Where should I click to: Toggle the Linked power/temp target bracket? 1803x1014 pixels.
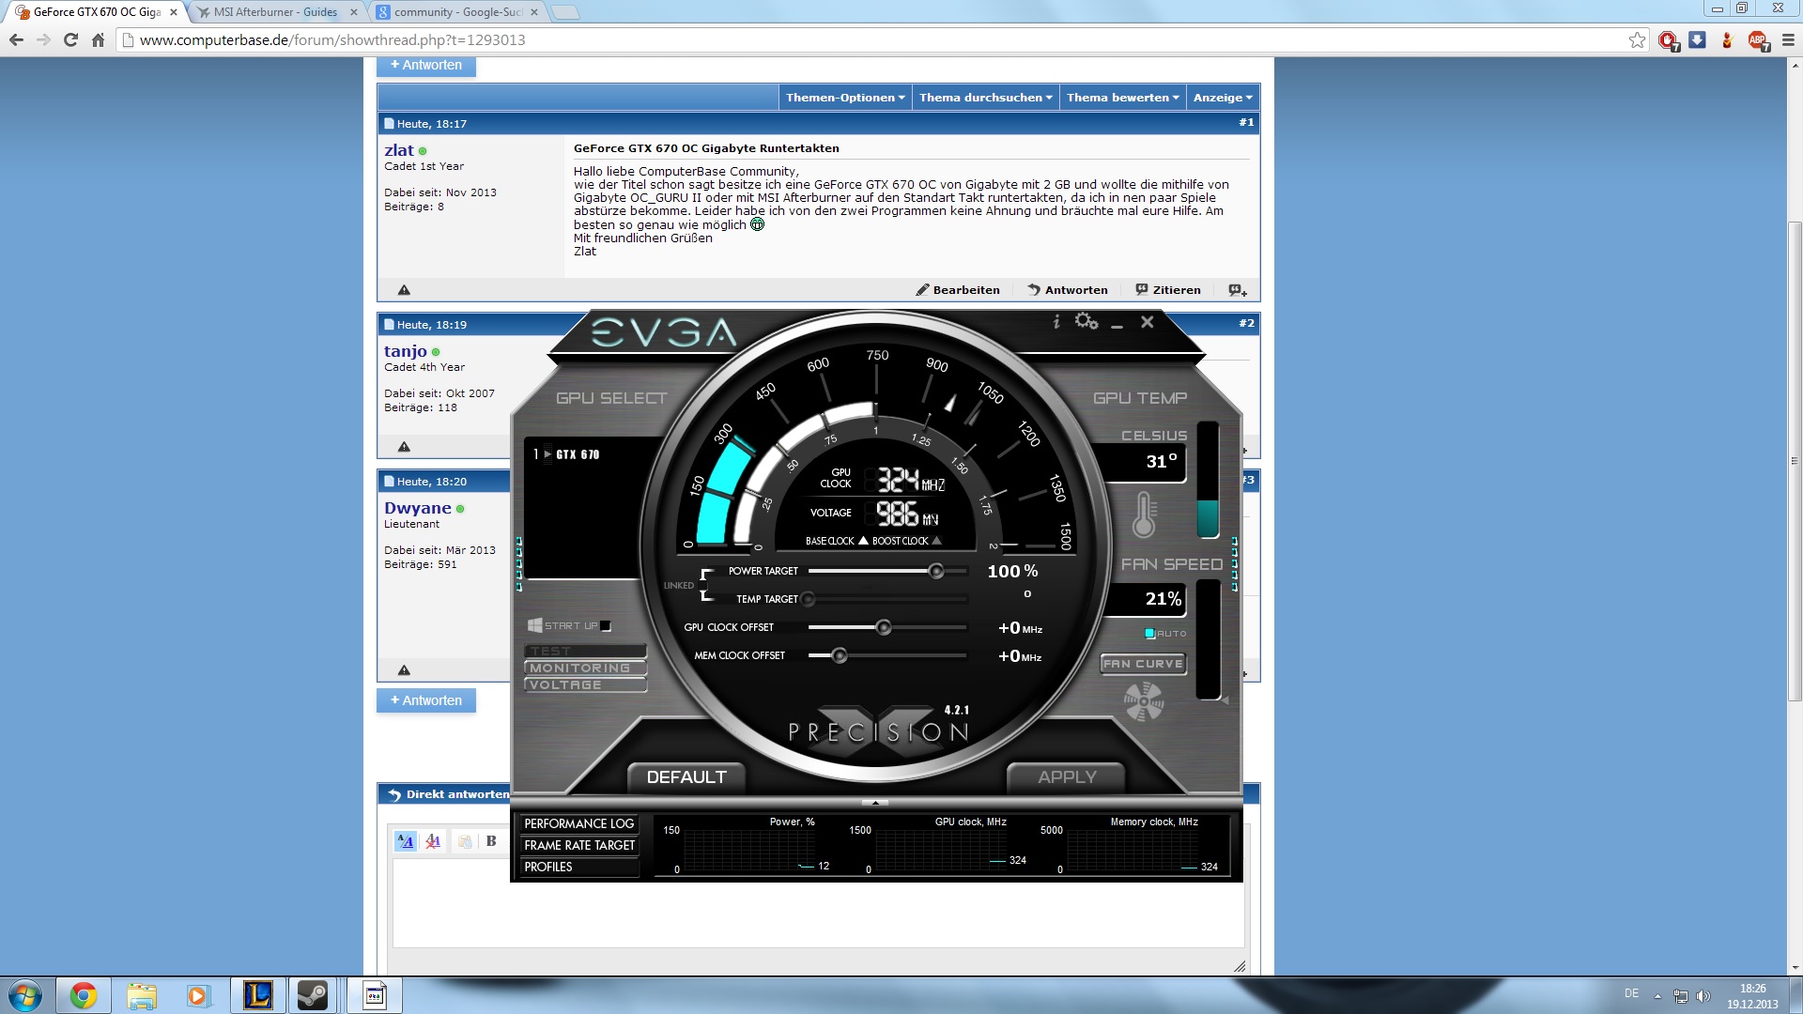click(x=704, y=585)
